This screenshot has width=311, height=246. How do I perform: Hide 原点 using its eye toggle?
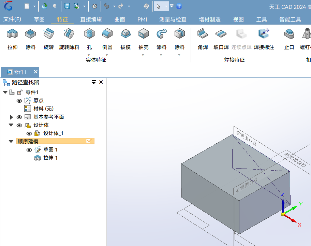[19, 100]
